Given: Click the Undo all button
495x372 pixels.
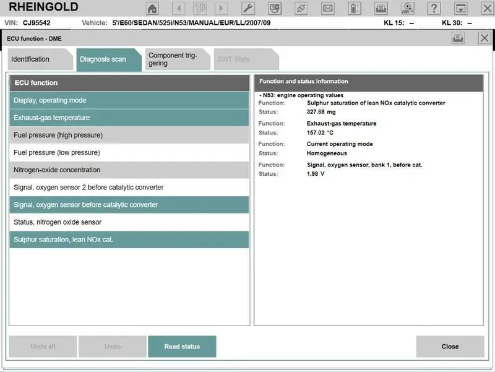Looking at the screenshot, I should 43,347.
